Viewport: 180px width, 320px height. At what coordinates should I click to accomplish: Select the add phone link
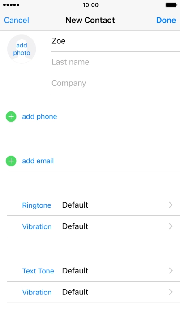click(x=39, y=116)
